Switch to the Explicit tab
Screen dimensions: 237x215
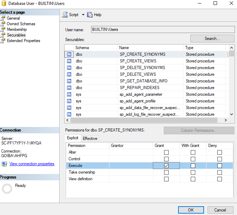tap(73, 138)
